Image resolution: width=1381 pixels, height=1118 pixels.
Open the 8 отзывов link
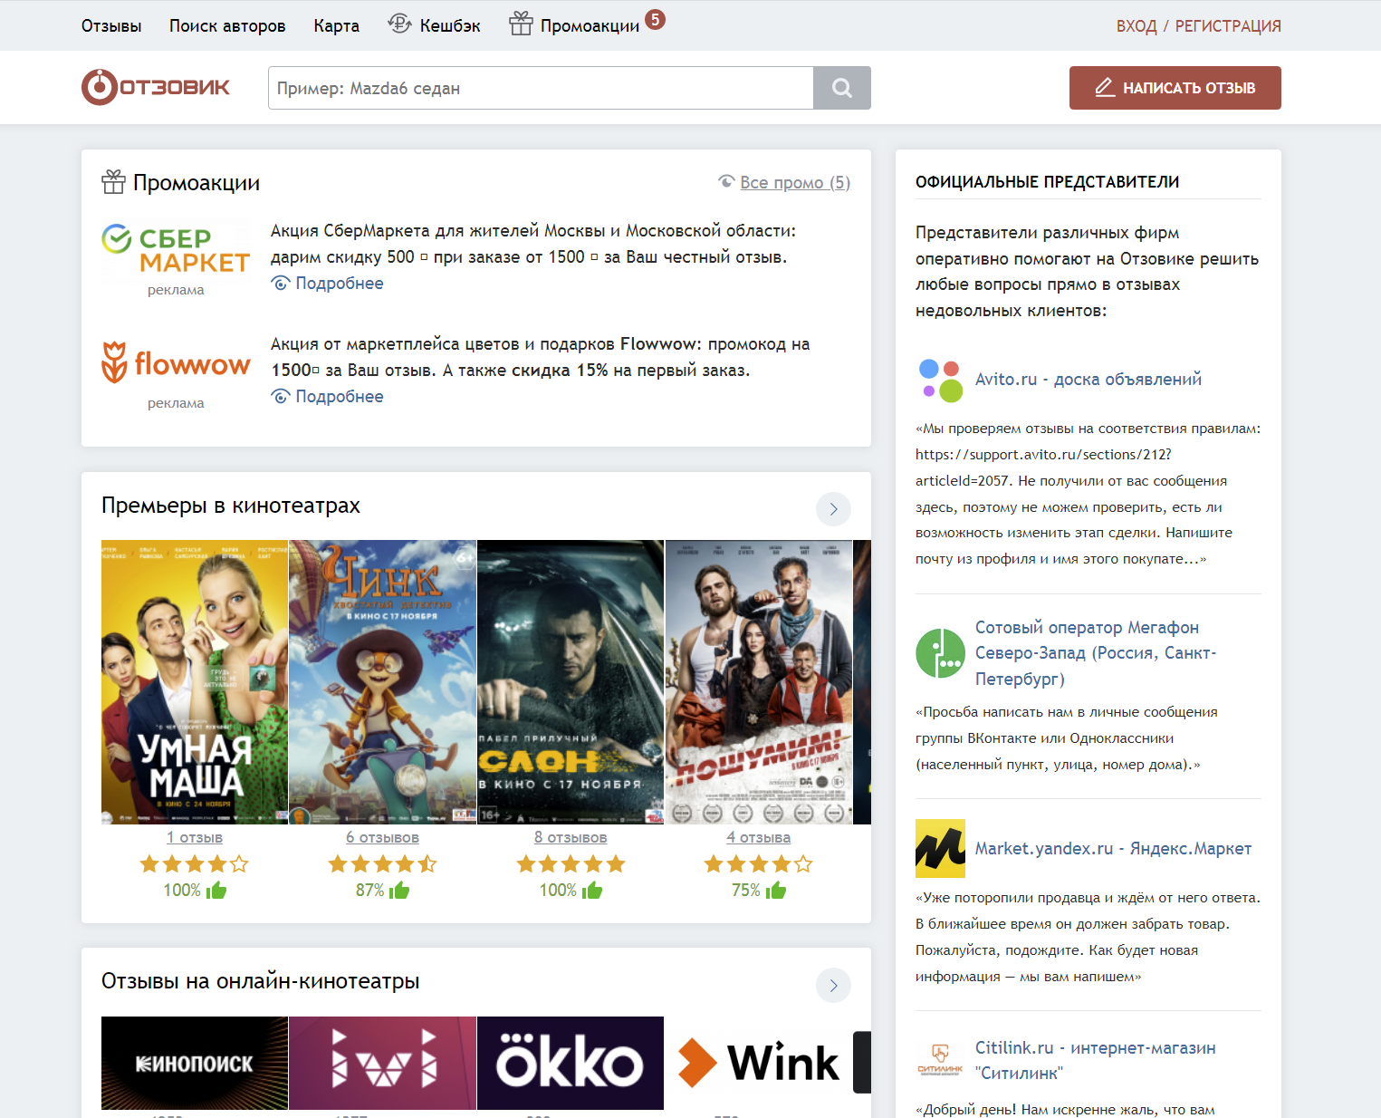pos(571,837)
